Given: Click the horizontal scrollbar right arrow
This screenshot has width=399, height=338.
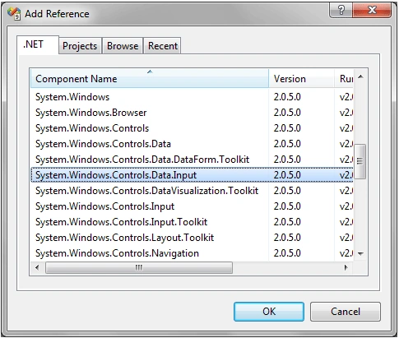Looking at the screenshot, I should 346,267.
